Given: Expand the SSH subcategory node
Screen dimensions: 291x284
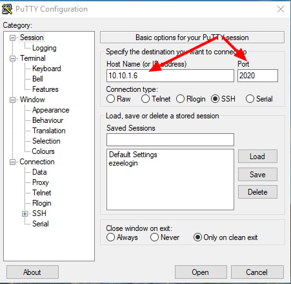Looking at the screenshot, I should point(25,213).
